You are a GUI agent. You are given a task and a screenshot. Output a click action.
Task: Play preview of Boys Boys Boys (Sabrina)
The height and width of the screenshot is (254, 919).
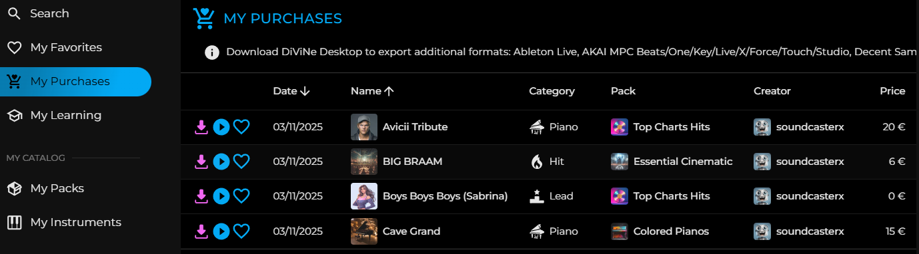221,196
